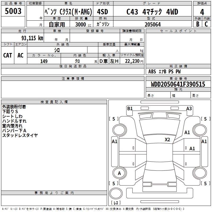Select equipment list ABS エアB PS PW
212x212 pixels.
point(164,72)
